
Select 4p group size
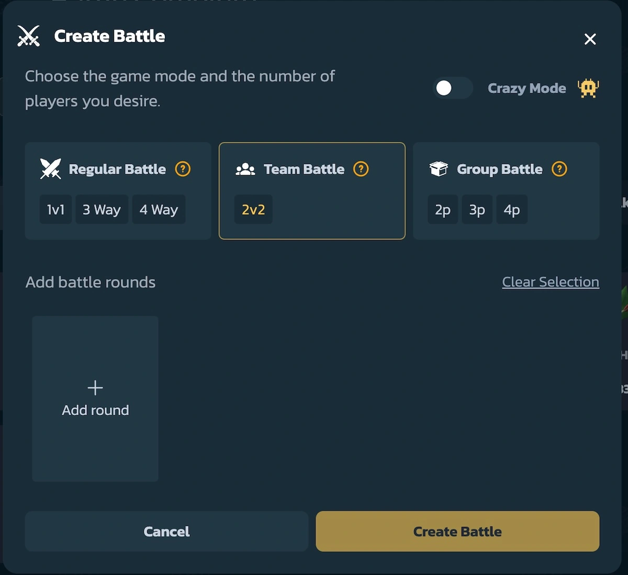point(511,209)
